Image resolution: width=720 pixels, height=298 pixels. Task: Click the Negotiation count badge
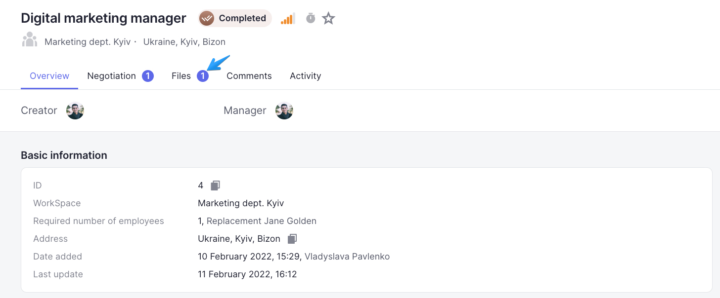(148, 75)
